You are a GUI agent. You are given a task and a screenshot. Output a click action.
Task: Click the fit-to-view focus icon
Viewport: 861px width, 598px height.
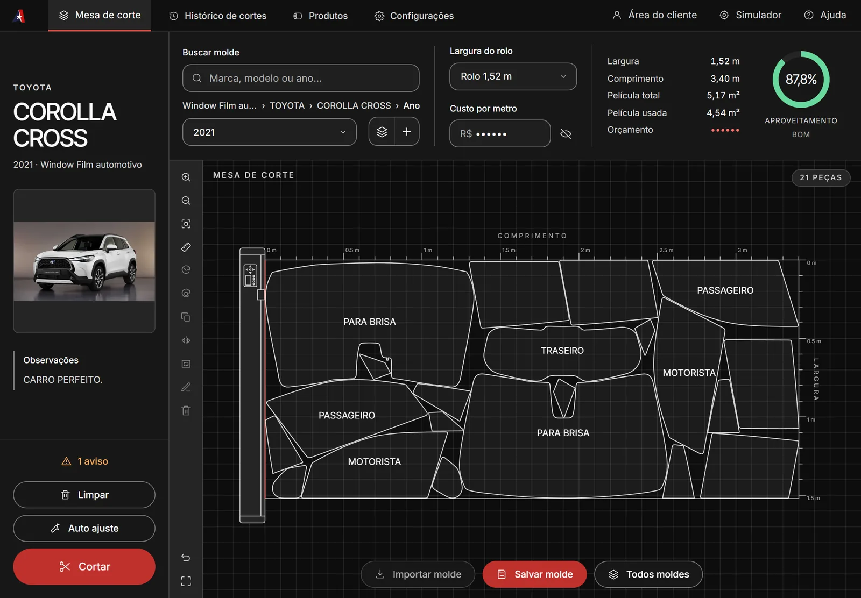click(186, 224)
